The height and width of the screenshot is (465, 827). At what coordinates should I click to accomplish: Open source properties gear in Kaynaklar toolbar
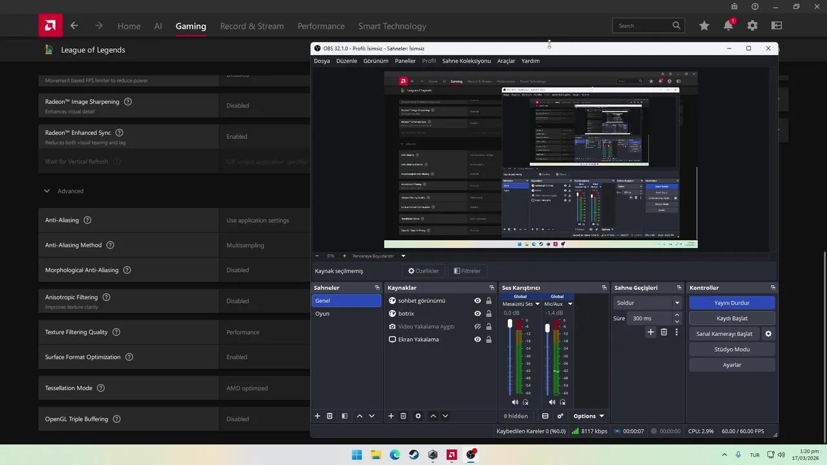pyautogui.click(x=418, y=416)
